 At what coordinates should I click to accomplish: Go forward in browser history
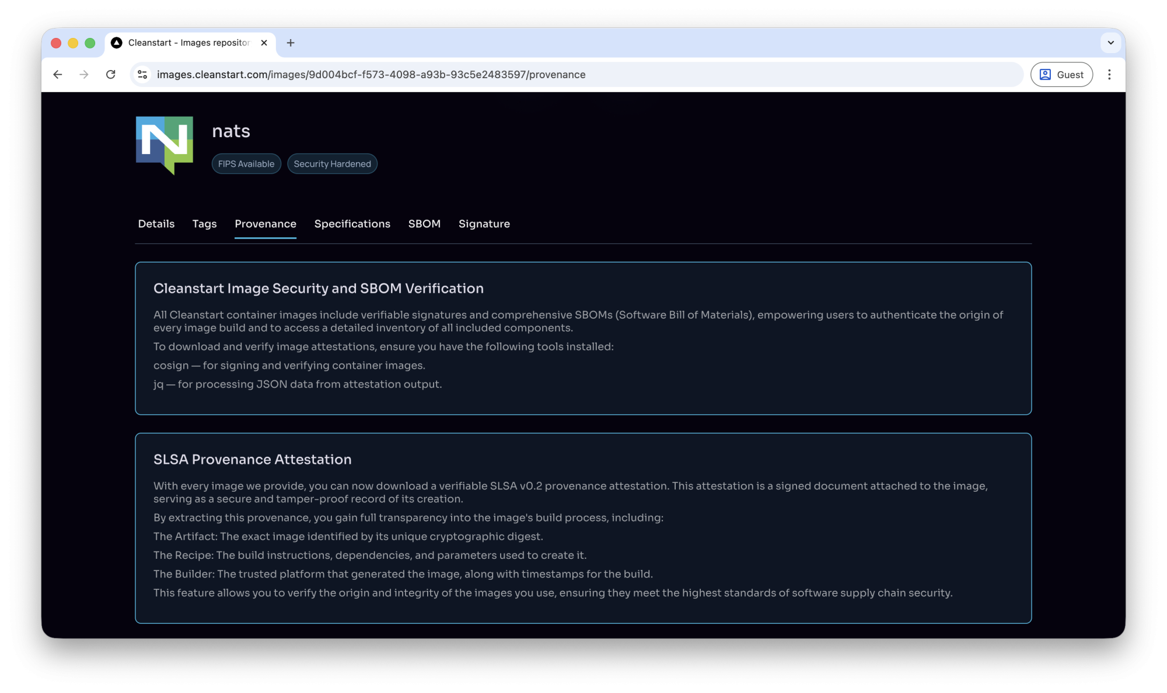coord(84,75)
